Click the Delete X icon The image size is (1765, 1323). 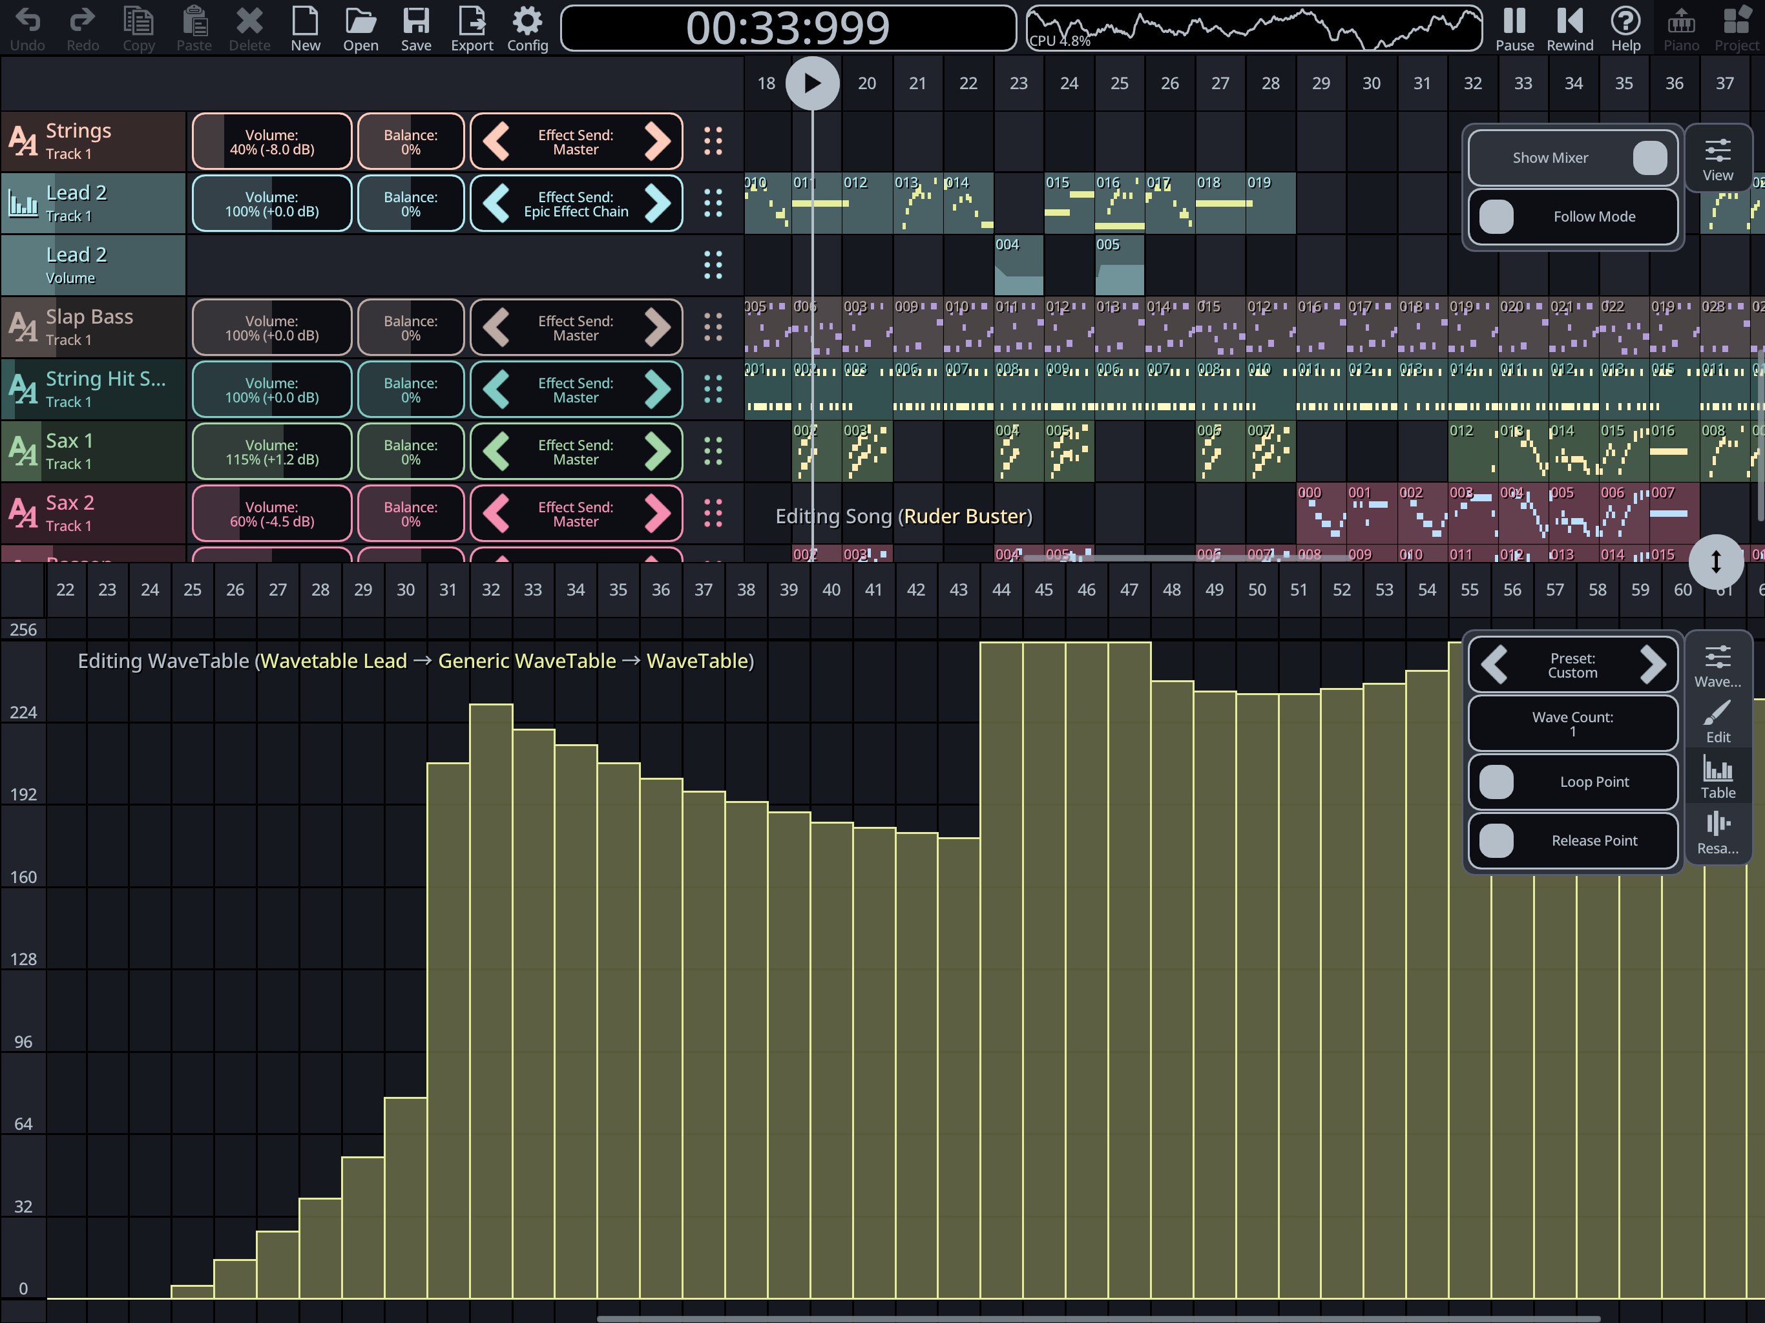[250, 28]
